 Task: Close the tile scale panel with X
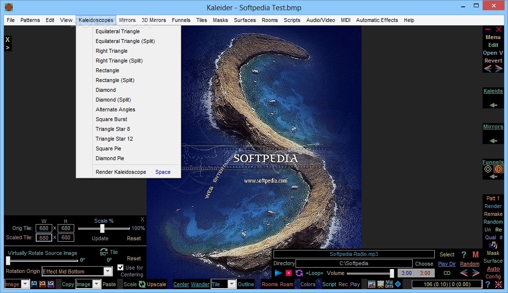(x=142, y=219)
